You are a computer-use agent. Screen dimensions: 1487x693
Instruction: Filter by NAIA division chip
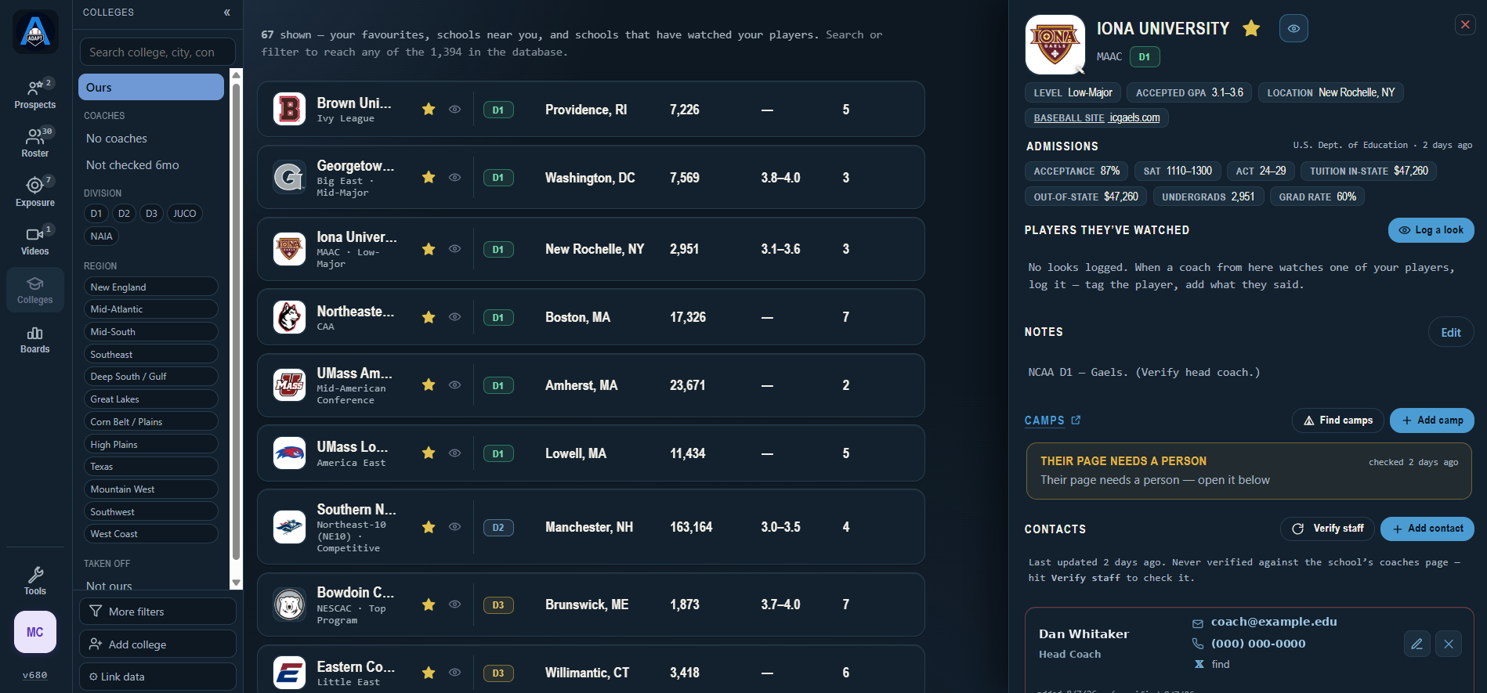(101, 236)
